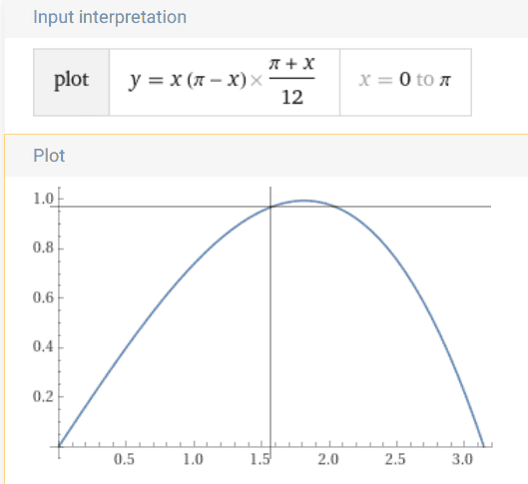
Task: Click the 1.0 label on the y-axis
Action: tap(43, 199)
